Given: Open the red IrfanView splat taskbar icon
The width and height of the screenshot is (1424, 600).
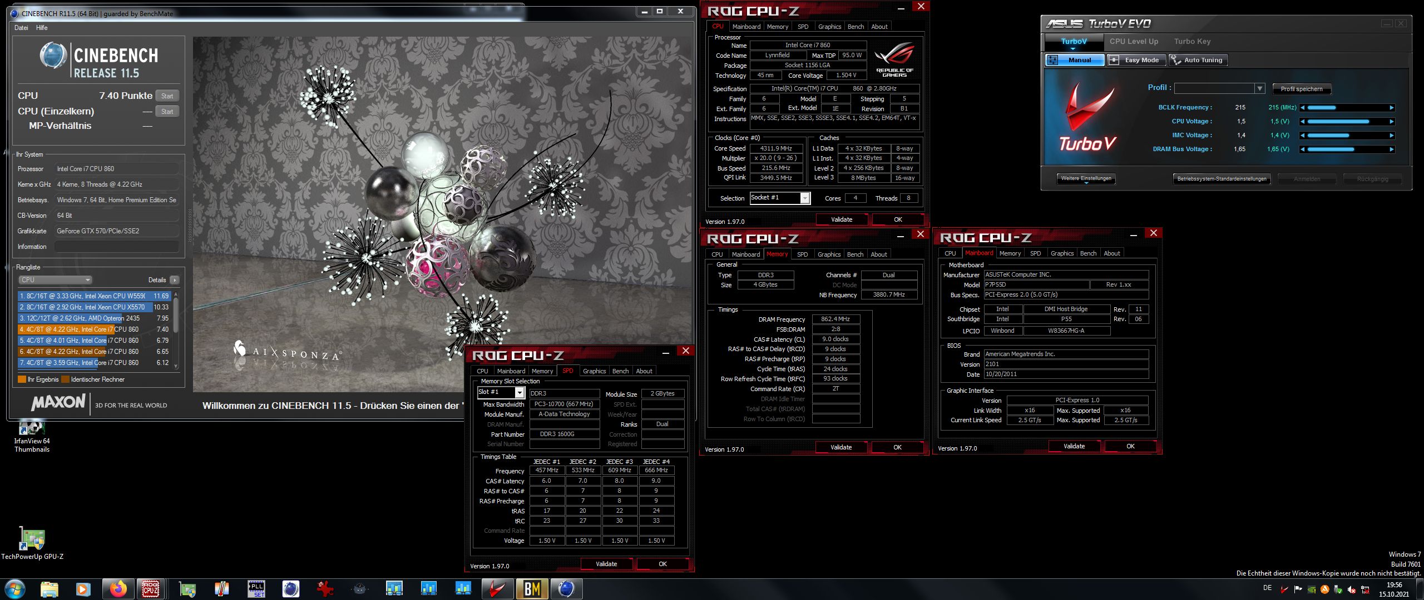Looking at the screenshot, I should 325,589.
